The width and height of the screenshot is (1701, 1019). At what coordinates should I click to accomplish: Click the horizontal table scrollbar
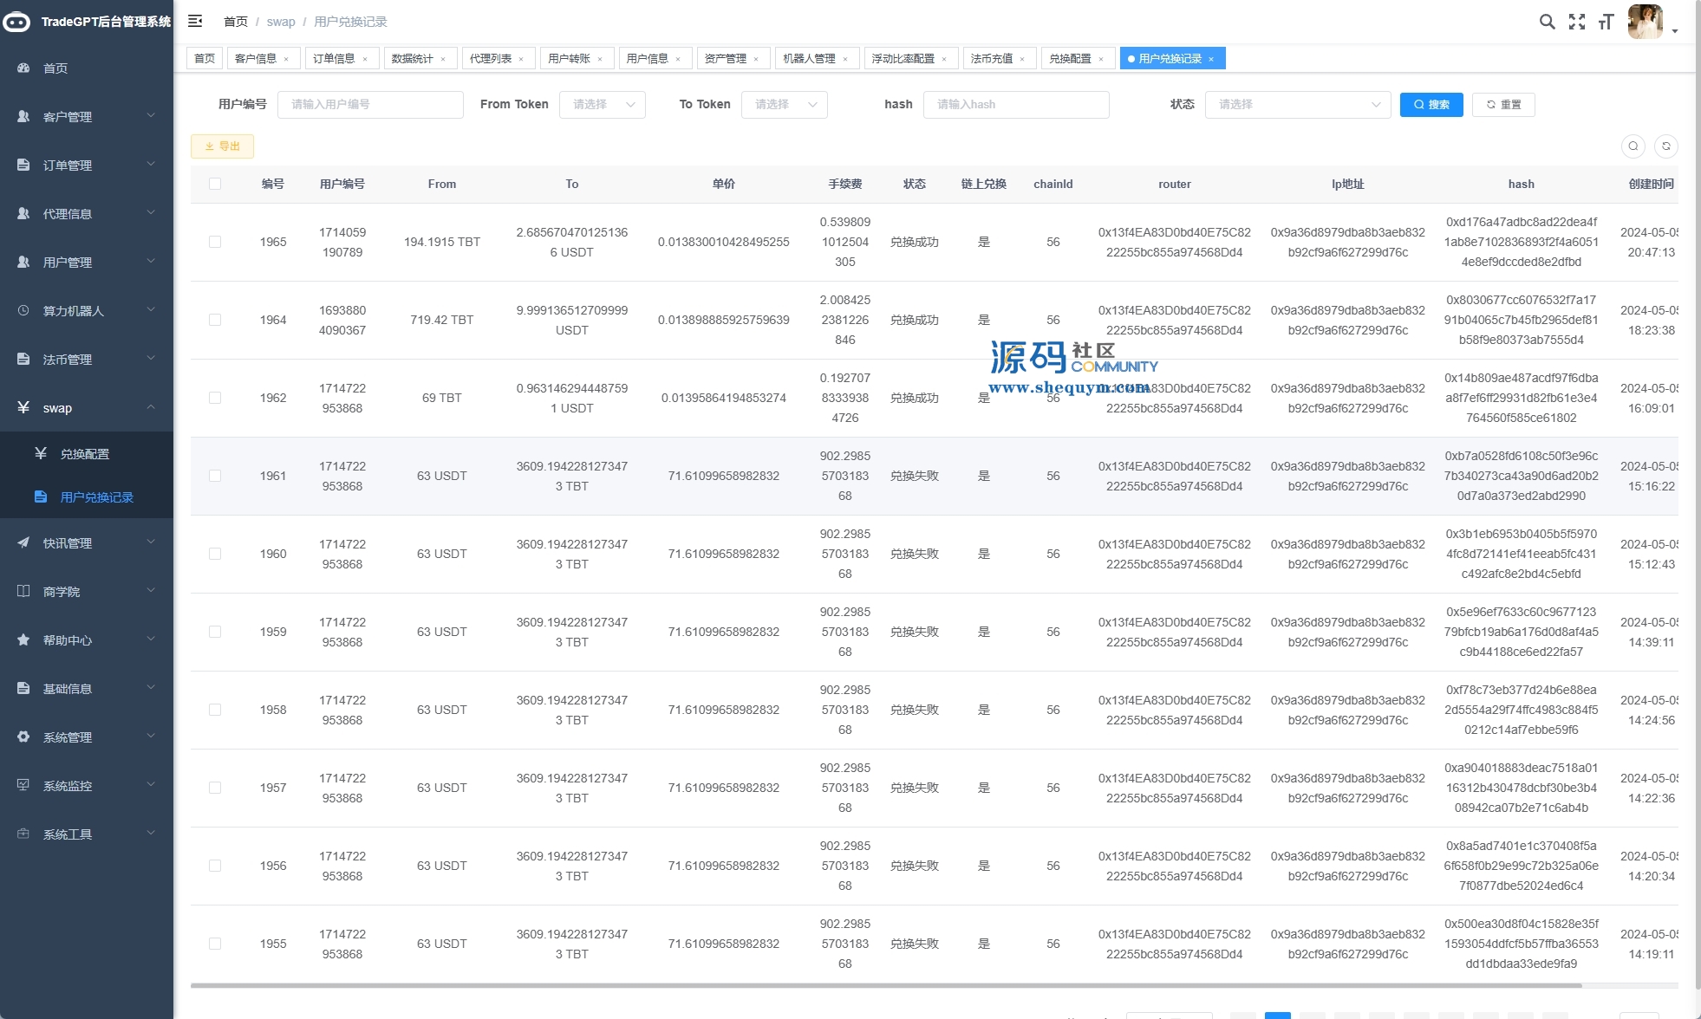click(884, 985)
